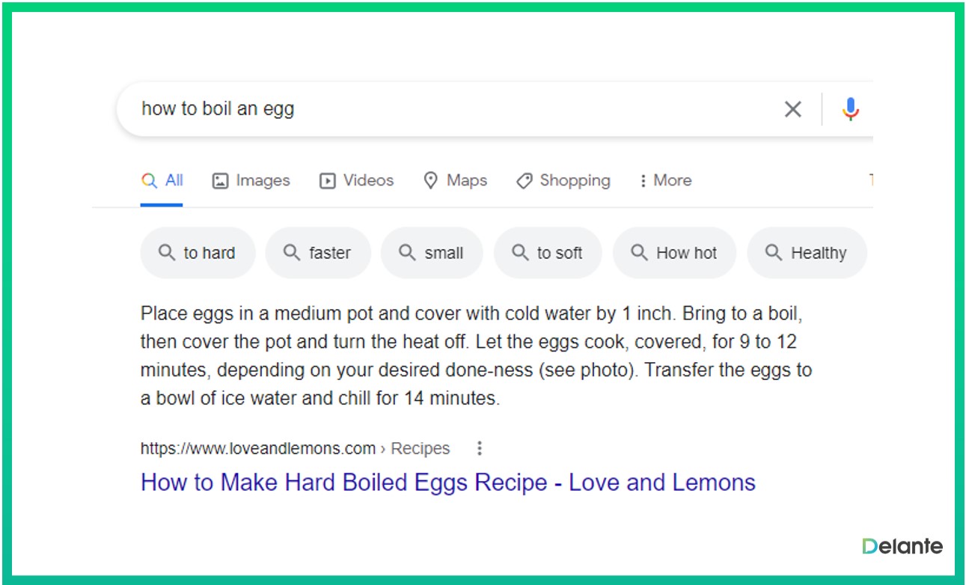Select the 'faster' suggestion chip
The image size is (966, 585).
(318, 253)
